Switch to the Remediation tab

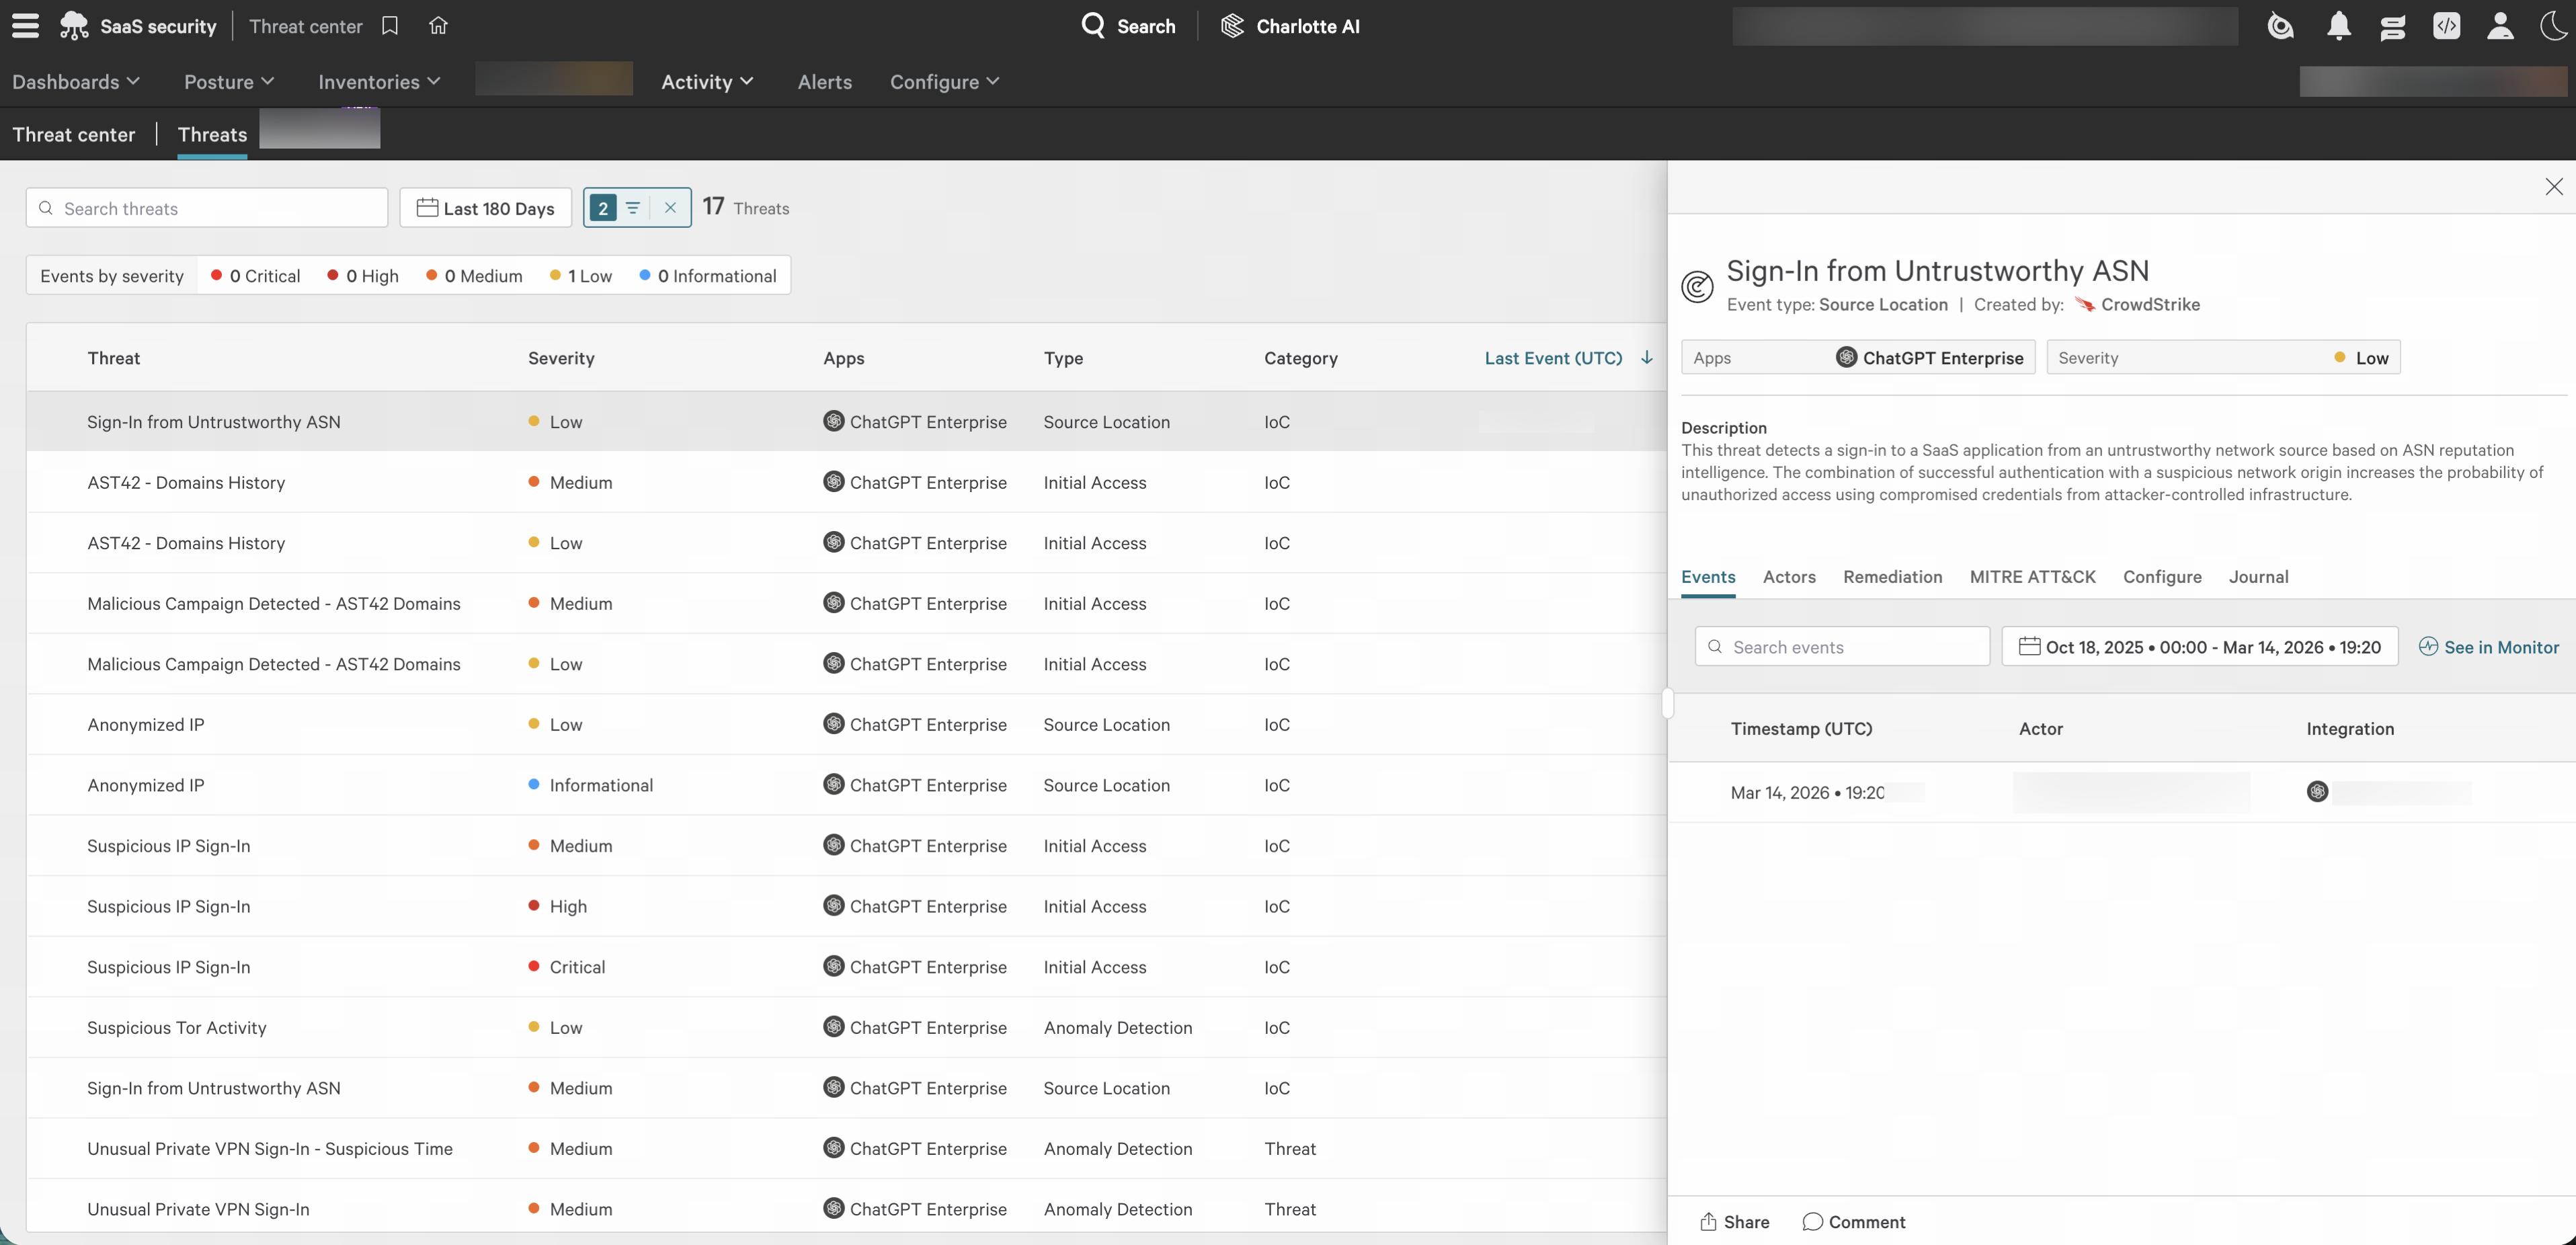click(1892, 577)
